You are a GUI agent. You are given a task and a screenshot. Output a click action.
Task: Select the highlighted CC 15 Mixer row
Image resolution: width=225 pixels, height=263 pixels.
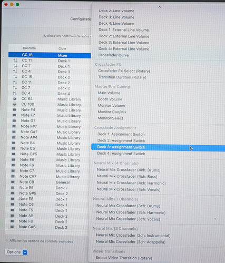[x=50, y=55]
